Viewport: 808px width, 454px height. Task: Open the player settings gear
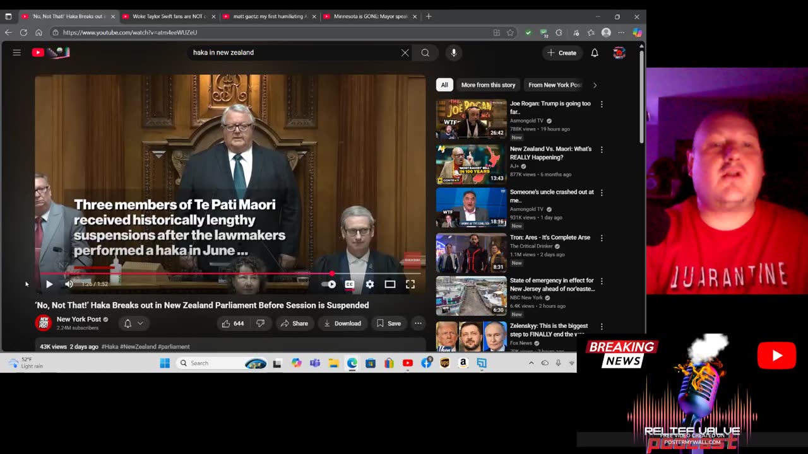[x=370, y=284]
